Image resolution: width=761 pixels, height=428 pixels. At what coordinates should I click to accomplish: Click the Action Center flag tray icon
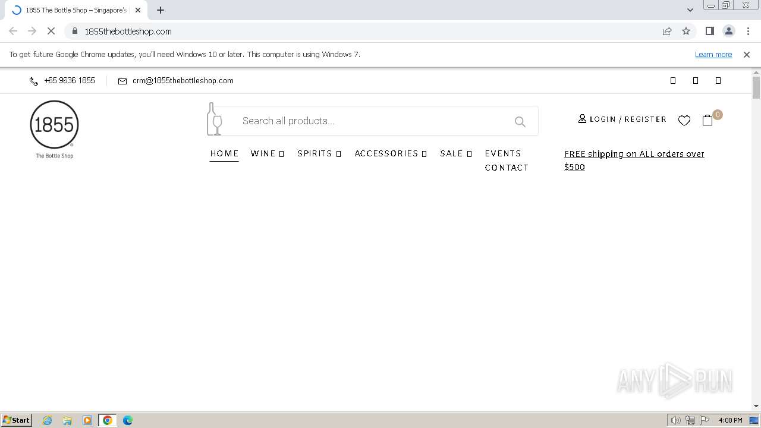[705, 420]
